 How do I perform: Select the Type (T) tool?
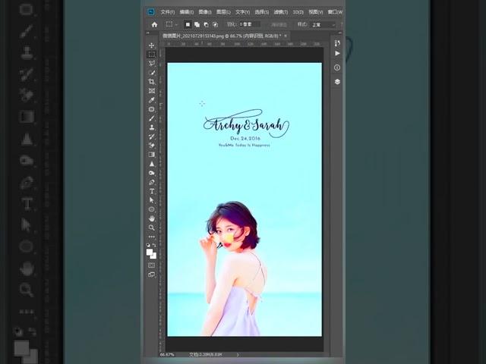point(152,191)
